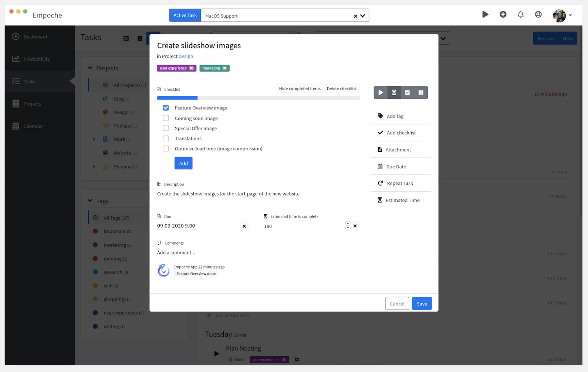Viewport: 588px width, 372px height.
Task: Select Attachment in the task side menu
Action: point(398,150)
